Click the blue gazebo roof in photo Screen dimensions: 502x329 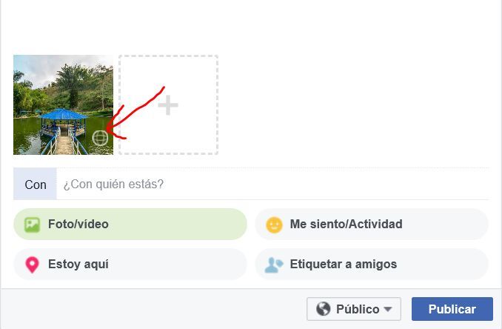63,114
